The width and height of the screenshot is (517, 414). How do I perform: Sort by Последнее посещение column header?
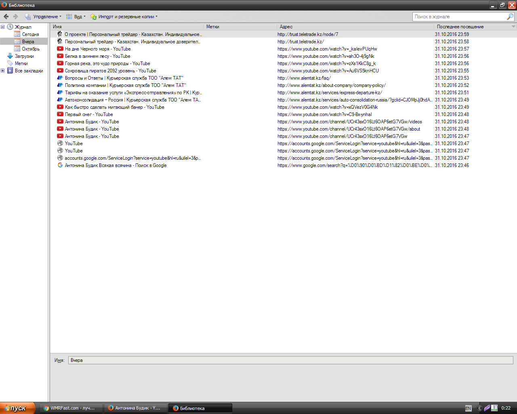[x=472, y=27]
